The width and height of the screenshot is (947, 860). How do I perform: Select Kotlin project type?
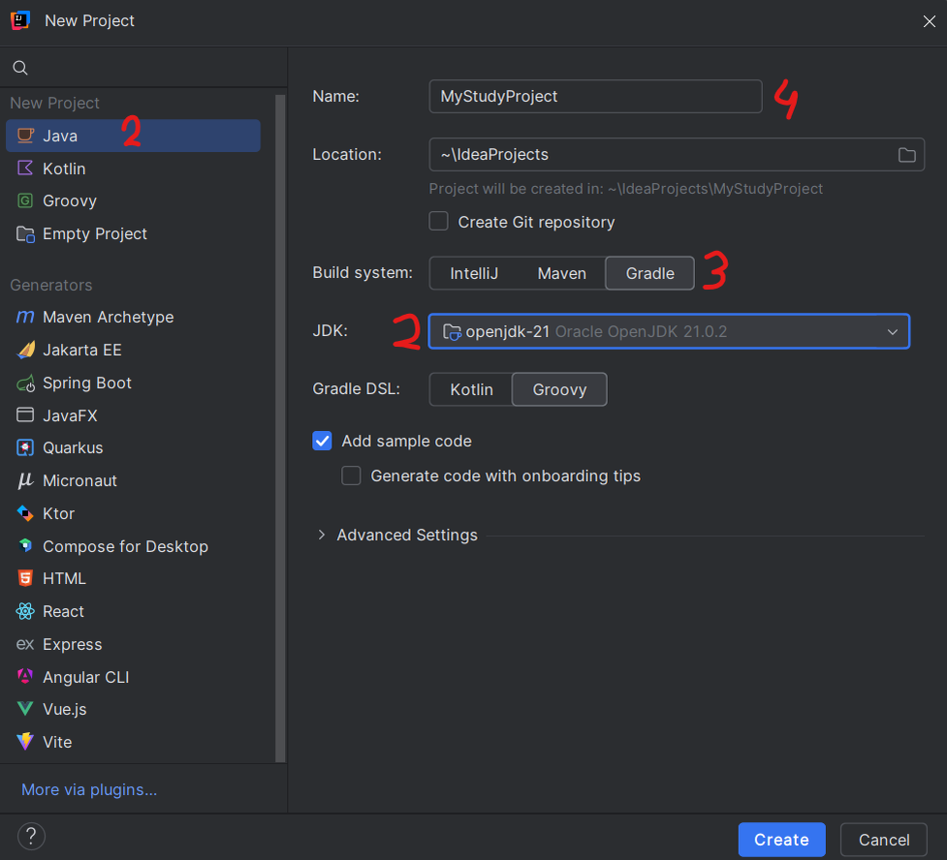coord(133,168)
